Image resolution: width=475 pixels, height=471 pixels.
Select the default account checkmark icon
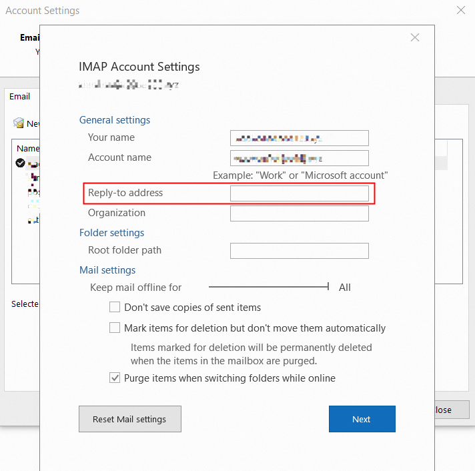pos(20,163)
